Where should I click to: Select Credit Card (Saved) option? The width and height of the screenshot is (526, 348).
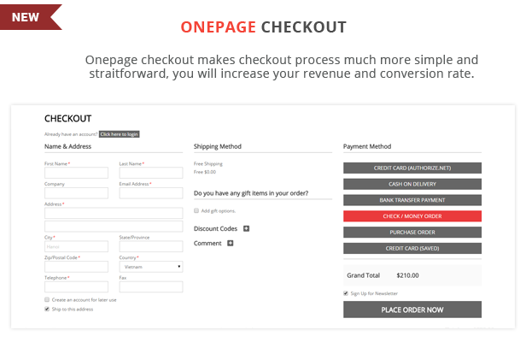412,249
